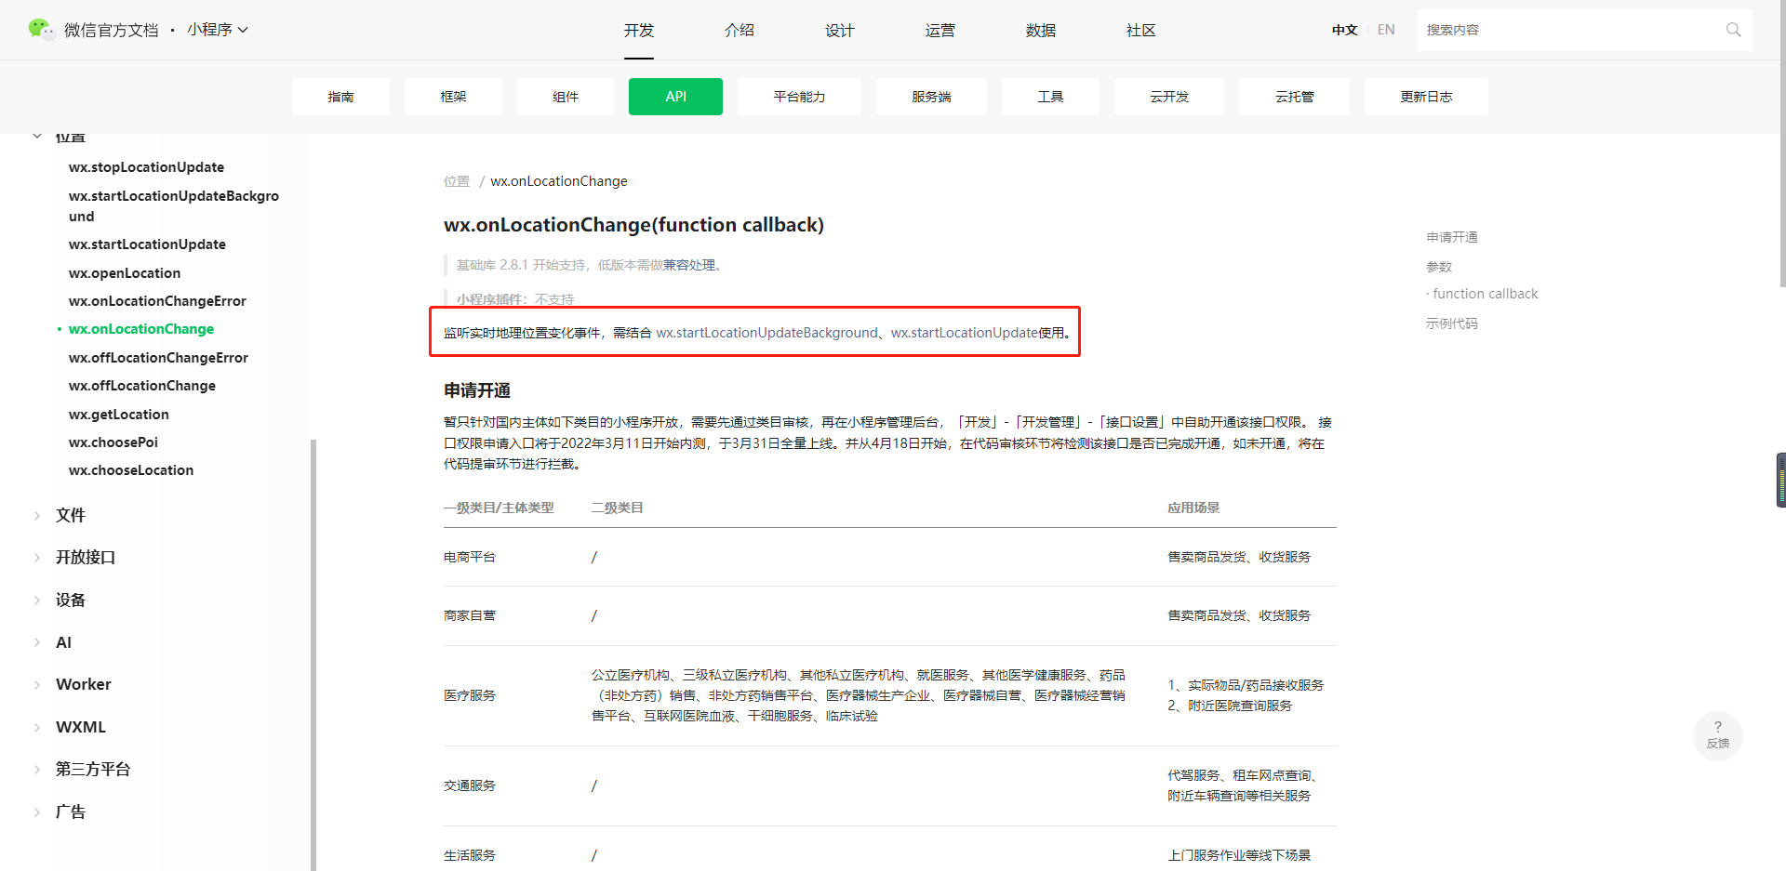Expand the 广告 sidebar section
The height and width of the screenshot is (871, 1786).
(x=37, y=812)
